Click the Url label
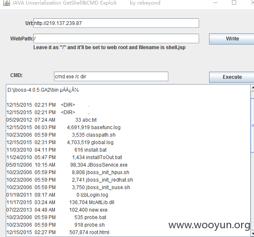This screenshot has height=237, width=254. point(29,23)
